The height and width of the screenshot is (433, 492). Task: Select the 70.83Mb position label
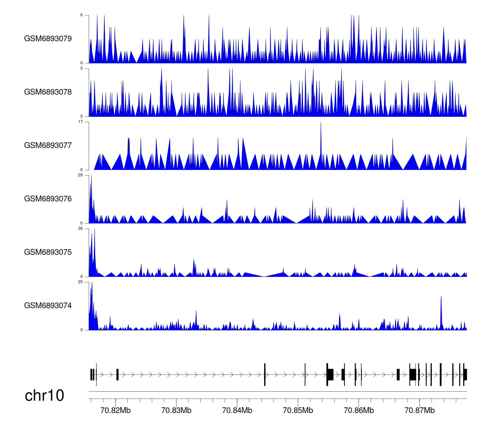(176, 411)
